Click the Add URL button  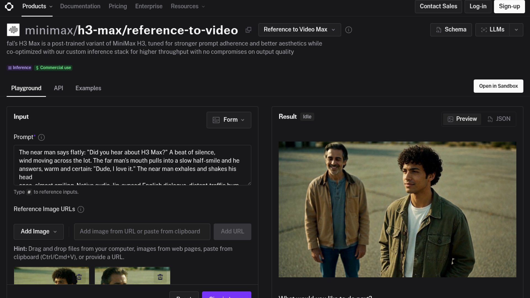[232, 232]
